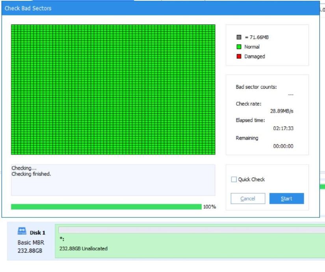The height and width of the screenshot is (272, 325).
Task: Click the 100% progress percentage text
Action: coord(209,207)
